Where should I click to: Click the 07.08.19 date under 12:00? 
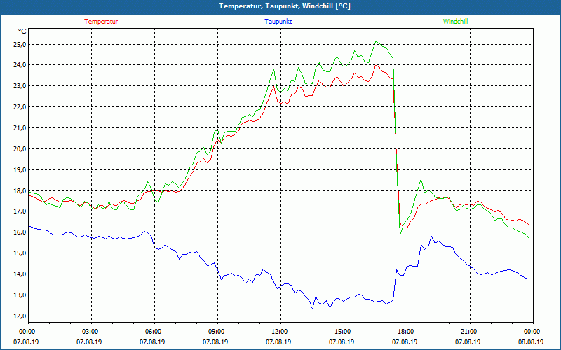coord(278,342)
